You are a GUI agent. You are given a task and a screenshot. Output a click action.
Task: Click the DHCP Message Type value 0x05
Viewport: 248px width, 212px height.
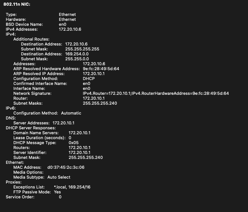tap(74, 143)
